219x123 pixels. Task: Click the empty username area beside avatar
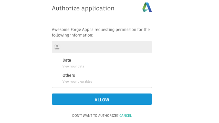(x=106, y=47)
